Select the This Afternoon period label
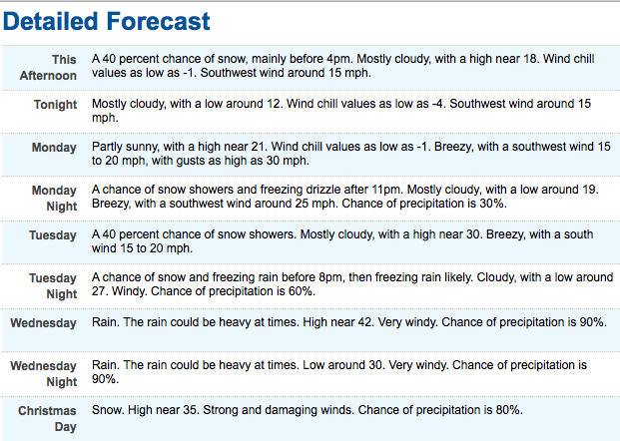 tap(48, 67)
